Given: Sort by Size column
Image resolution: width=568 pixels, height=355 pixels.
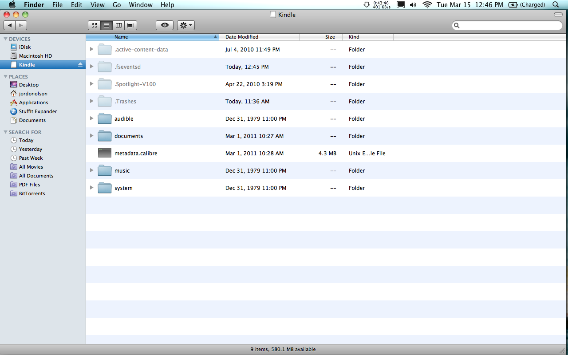Looking at the screenshot, I should coord(321,37).
